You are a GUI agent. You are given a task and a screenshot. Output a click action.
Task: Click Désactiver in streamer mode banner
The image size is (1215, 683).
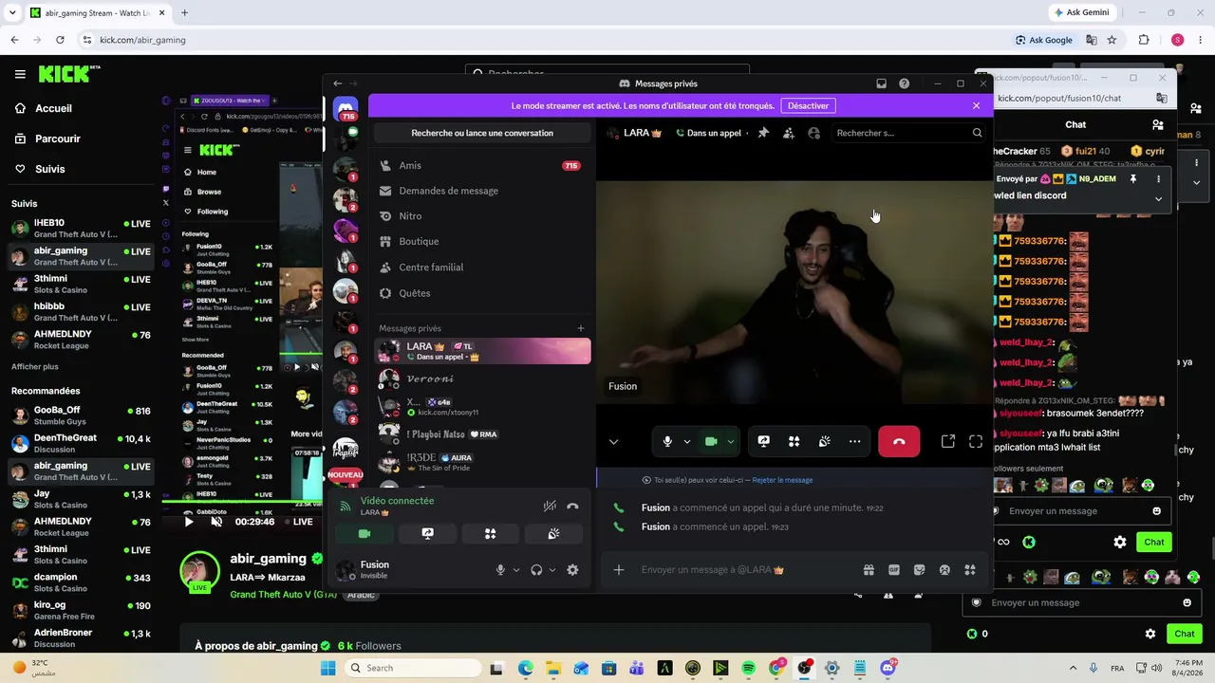click(808, 105)
